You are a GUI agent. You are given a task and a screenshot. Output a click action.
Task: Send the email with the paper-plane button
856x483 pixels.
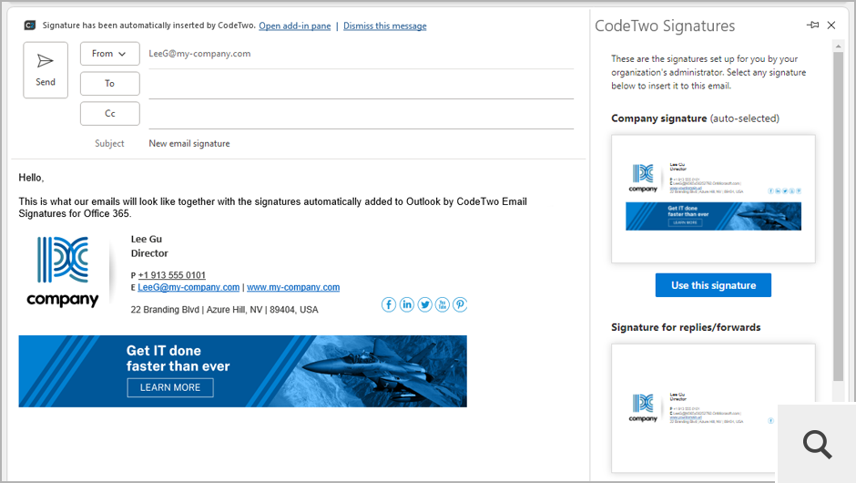point(46,70)
